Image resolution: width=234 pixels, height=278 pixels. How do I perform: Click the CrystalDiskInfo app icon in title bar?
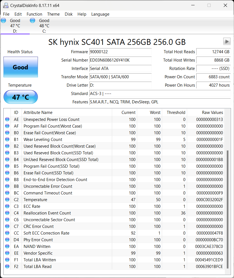click(6, 5)
